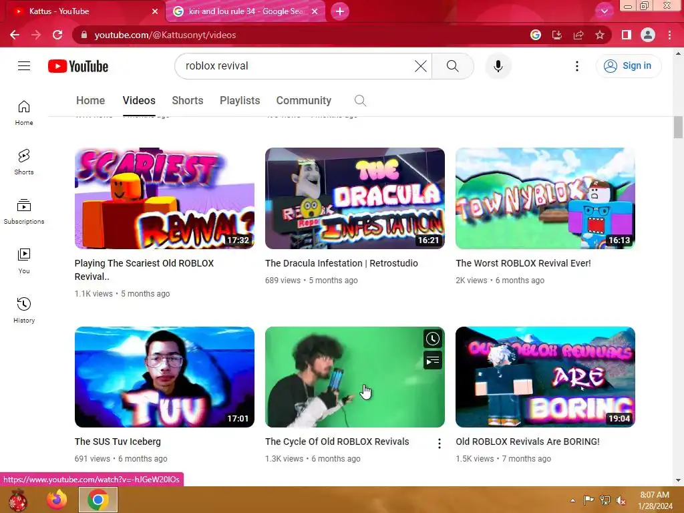Open a new browser tab

[340, 11]
